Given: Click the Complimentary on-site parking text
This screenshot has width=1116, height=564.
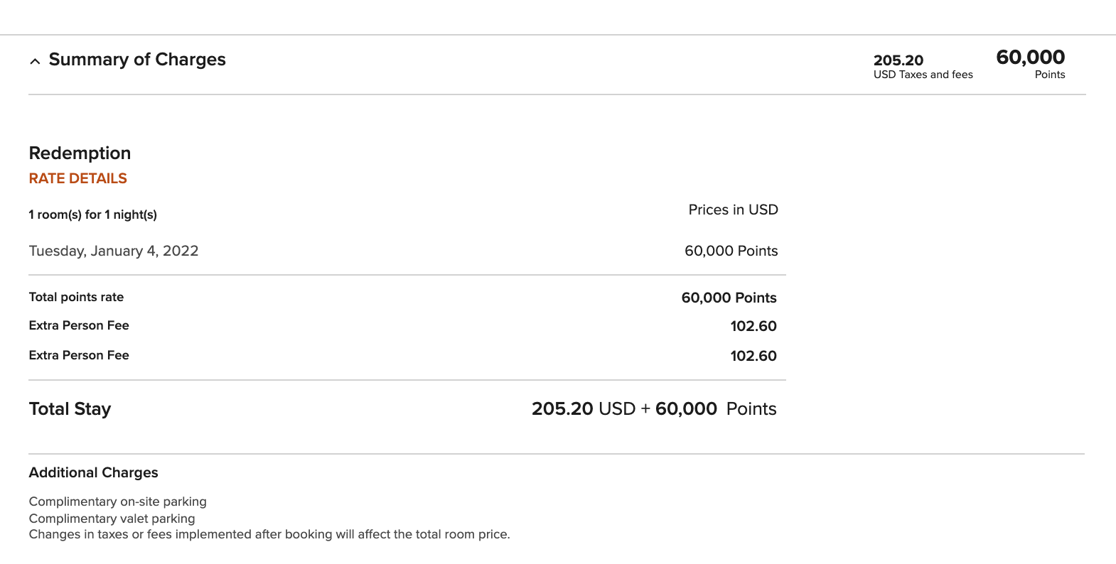Looking at the screenshot, I should (x=118, y=501).
